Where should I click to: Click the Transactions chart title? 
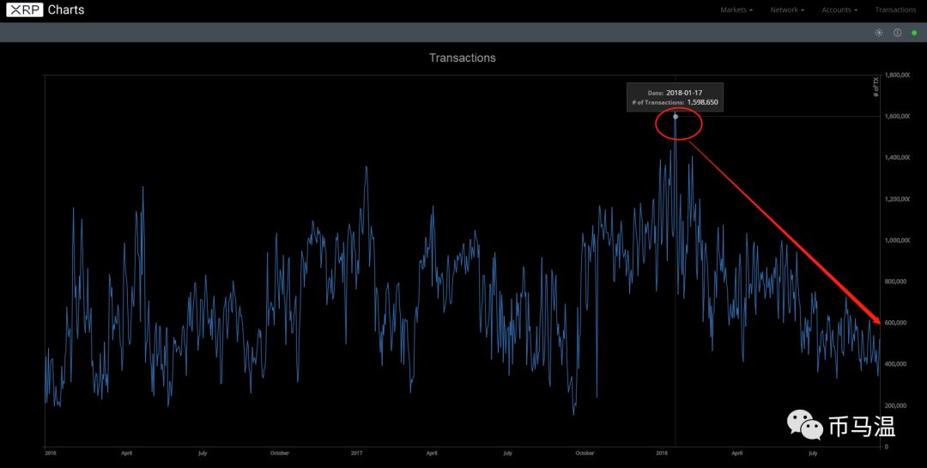click(463, 58)
